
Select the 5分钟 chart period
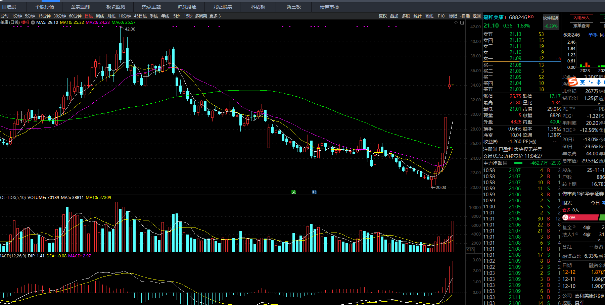(x=30, y=16)
